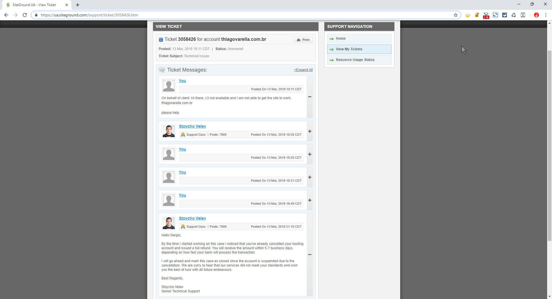This screenshot has width=552, height=299.
Task: Expand your message posted 19:31 CDT
Action: click(x=310, y=177)
